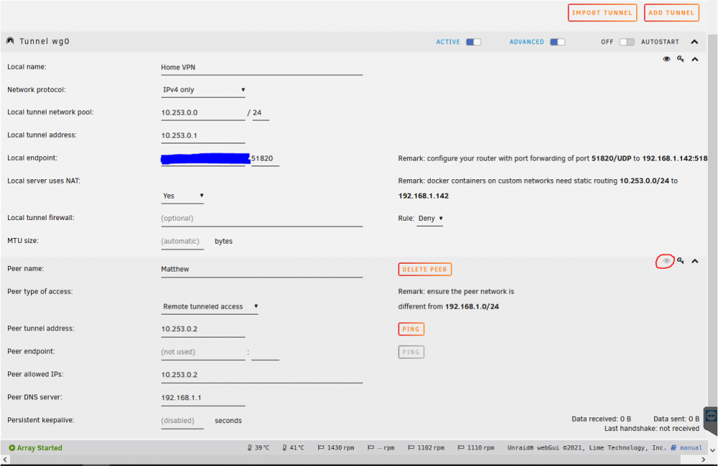Open the Network protocol dropdown
The height and width of the screenshot is (466, 718).
point(203,90)
